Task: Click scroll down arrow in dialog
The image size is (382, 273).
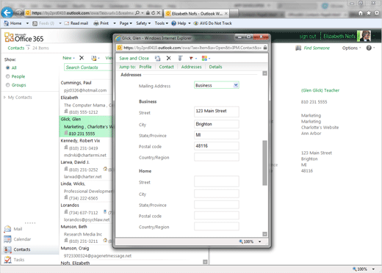Action: coord(264,234)
